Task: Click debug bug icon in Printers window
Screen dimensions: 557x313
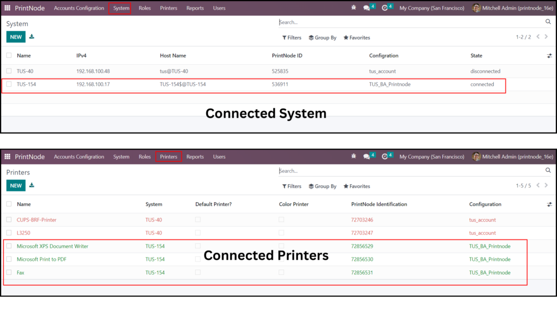Action: (354, 156)
